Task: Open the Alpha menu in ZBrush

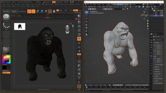Action: [x=4, y=4]
